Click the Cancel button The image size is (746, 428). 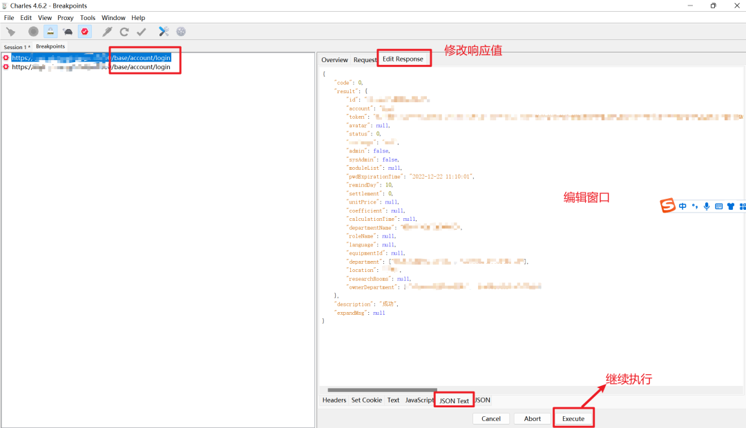[x=491, y=418]
